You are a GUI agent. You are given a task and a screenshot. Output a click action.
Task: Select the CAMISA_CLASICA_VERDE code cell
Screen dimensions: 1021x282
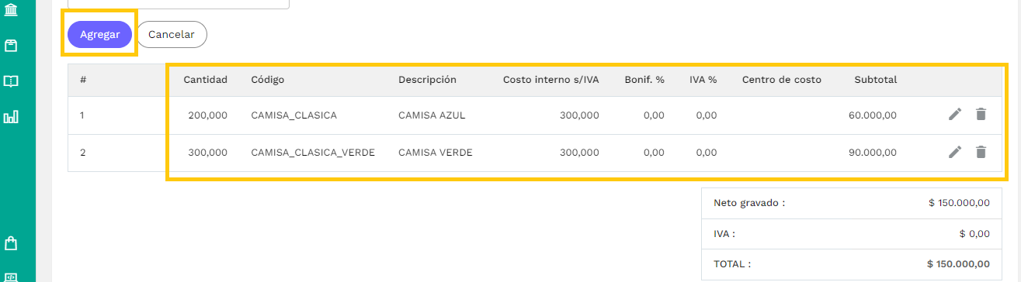(x=313, y=153)
